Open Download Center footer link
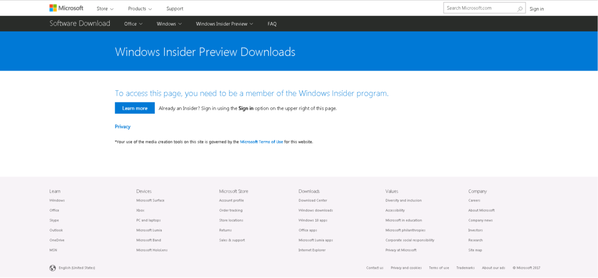Viewport: 598px width, 278px height. click(x=313, y=200)
